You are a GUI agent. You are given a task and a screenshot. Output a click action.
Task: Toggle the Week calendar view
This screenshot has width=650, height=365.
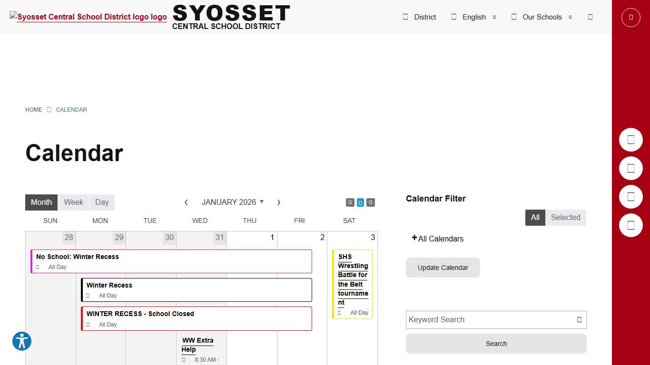point(73,202)
